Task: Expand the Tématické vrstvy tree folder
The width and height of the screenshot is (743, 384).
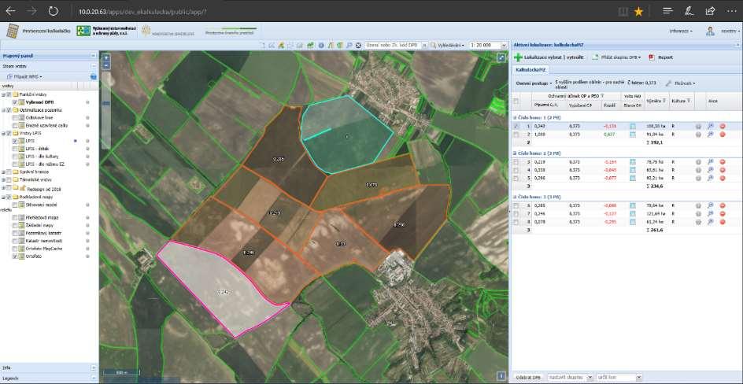Action: 3,180
